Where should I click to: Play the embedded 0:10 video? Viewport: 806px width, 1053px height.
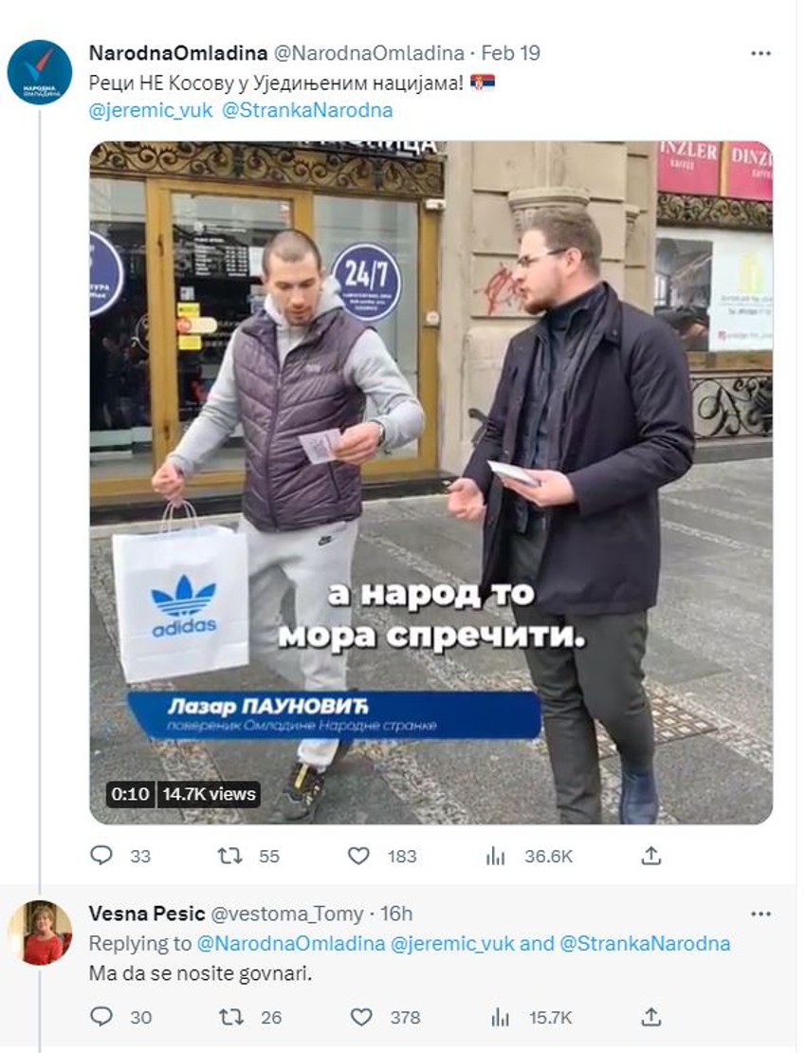coord(430,482)
